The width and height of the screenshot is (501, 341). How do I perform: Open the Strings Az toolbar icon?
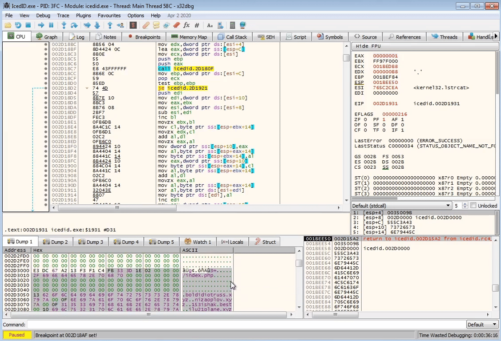[x=210, y=25]
